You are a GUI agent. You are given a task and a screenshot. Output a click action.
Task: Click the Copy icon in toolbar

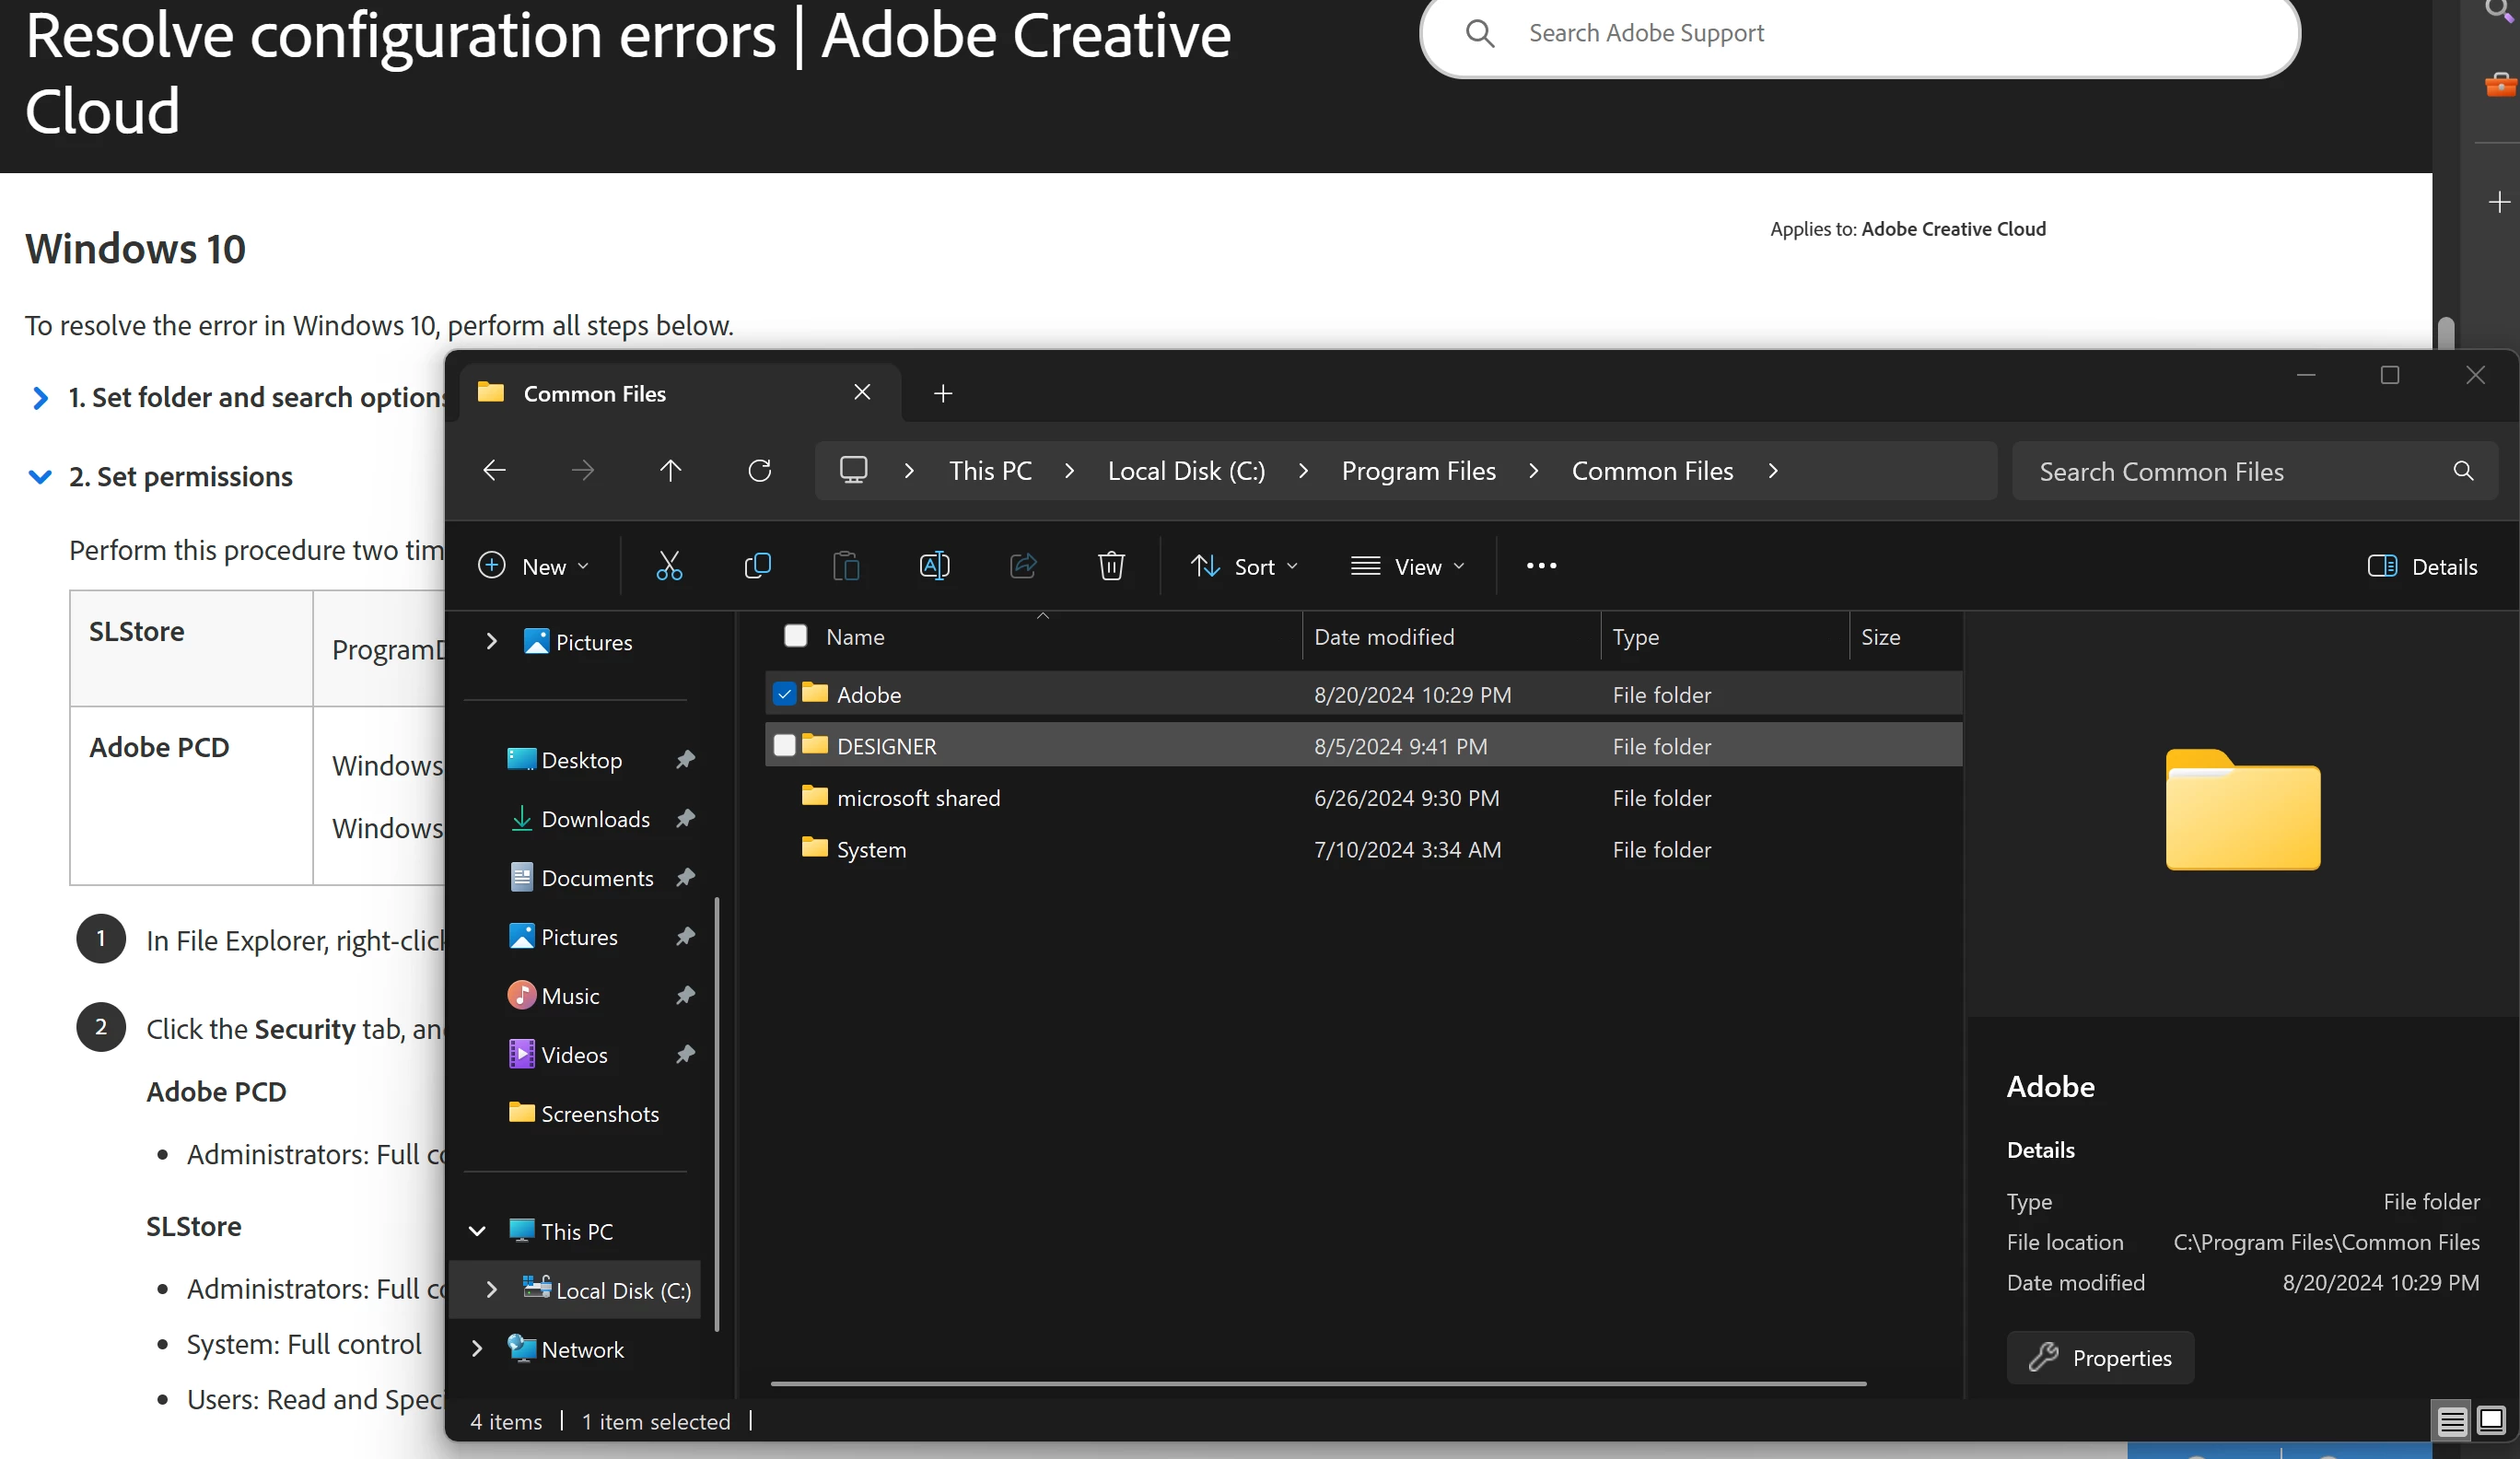point(757,566)
